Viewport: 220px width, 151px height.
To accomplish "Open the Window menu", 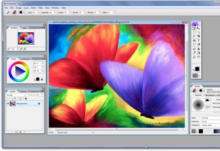I will [x=55, y=8].
